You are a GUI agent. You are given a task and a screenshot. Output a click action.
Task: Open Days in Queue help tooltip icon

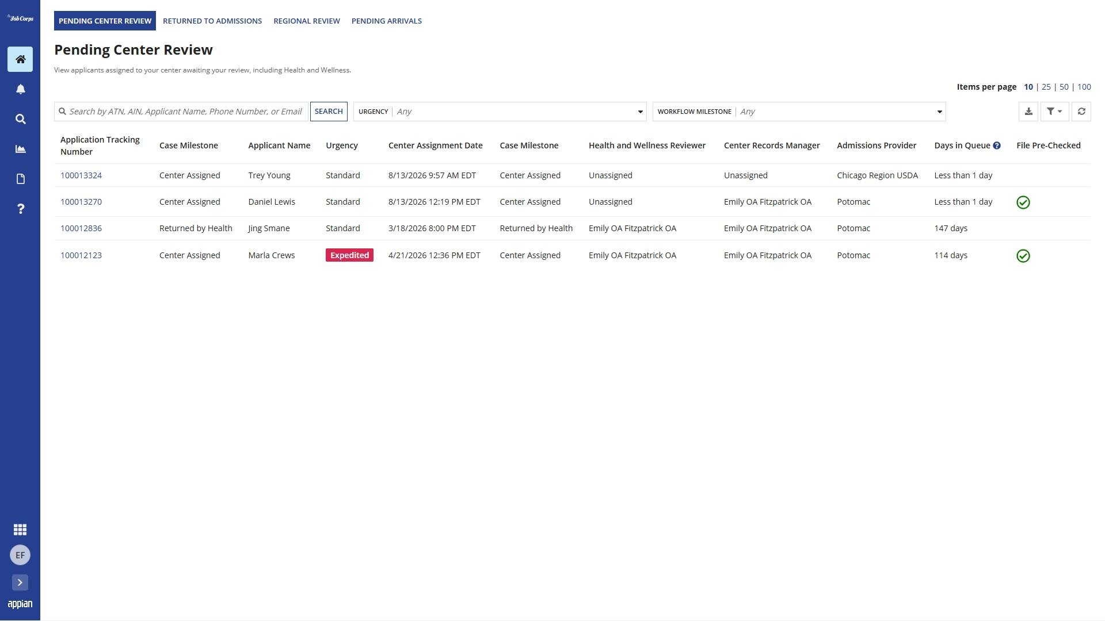click(997, 145)
